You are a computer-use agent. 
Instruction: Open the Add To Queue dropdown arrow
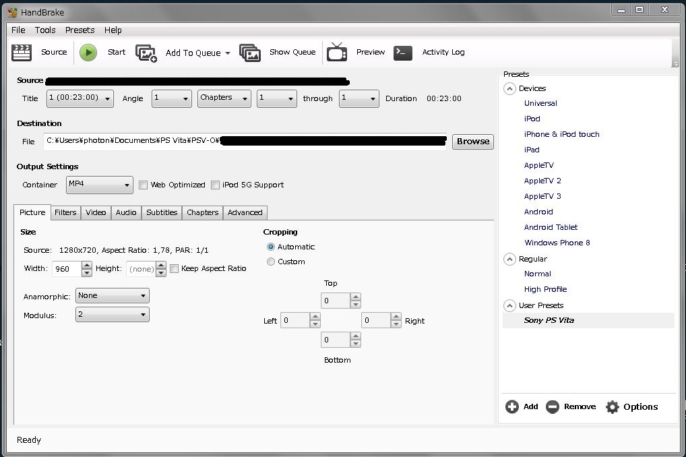(228, 53)
